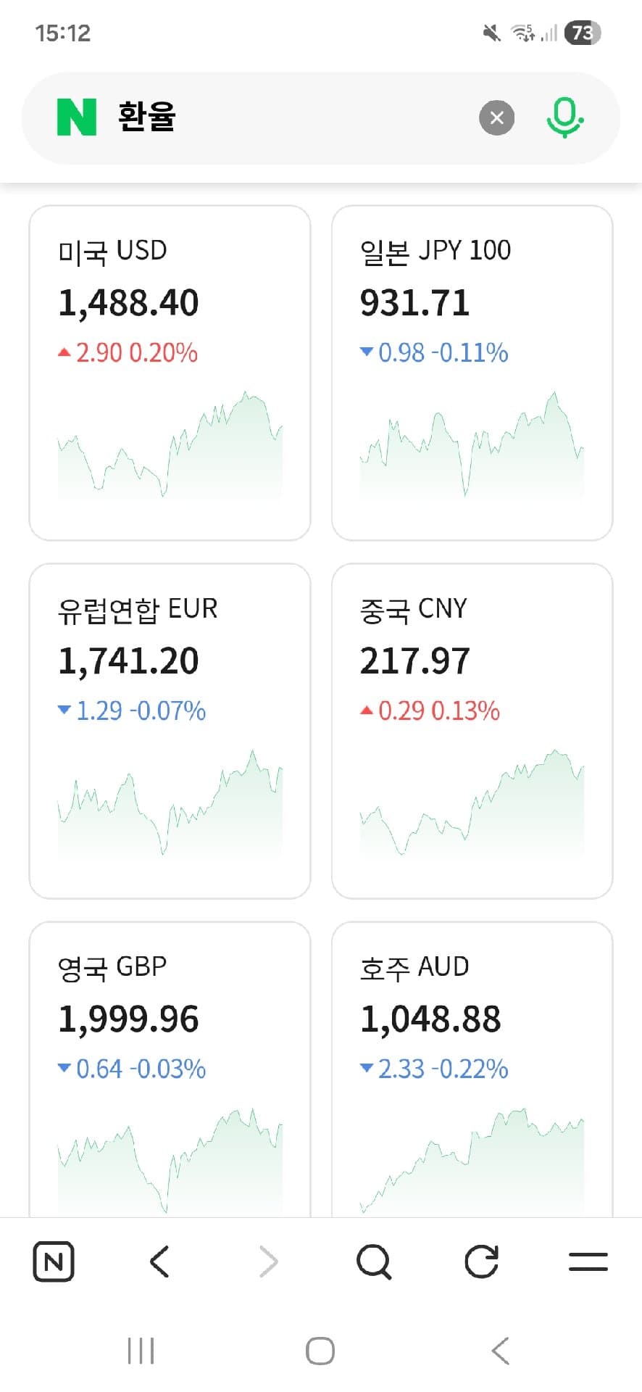This screenshot has width=642, height=1392.
Task: Go to Naver home via bottom N icon
Action: pos(54,1261)
